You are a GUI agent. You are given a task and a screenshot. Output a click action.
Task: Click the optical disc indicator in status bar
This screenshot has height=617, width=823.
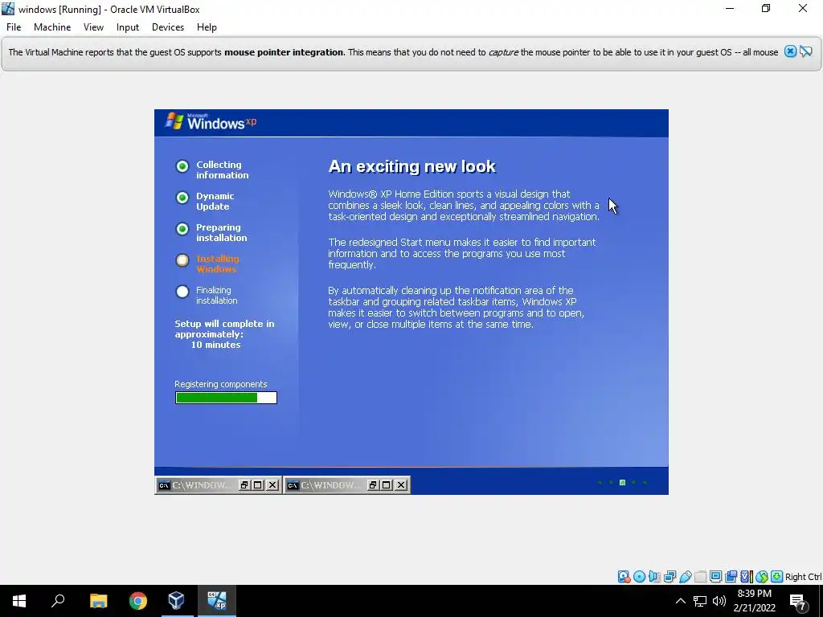tap(639, 577)
